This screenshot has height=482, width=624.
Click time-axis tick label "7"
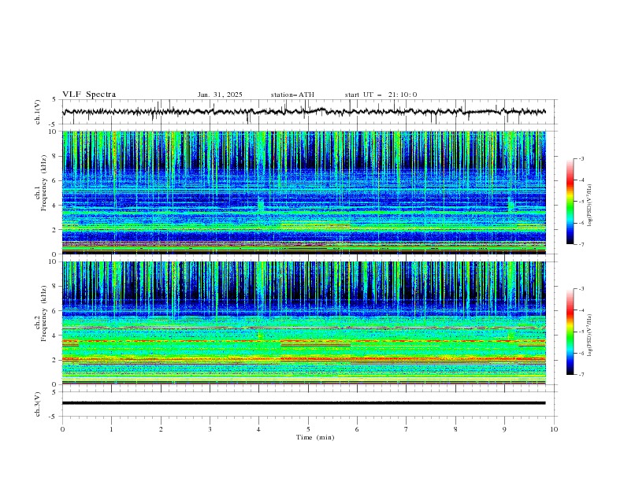click(407, 429)
